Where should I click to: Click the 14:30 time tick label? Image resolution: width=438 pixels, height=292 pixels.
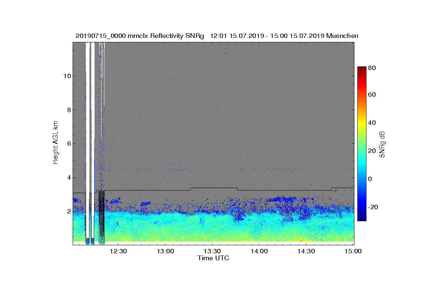(306, 251)
